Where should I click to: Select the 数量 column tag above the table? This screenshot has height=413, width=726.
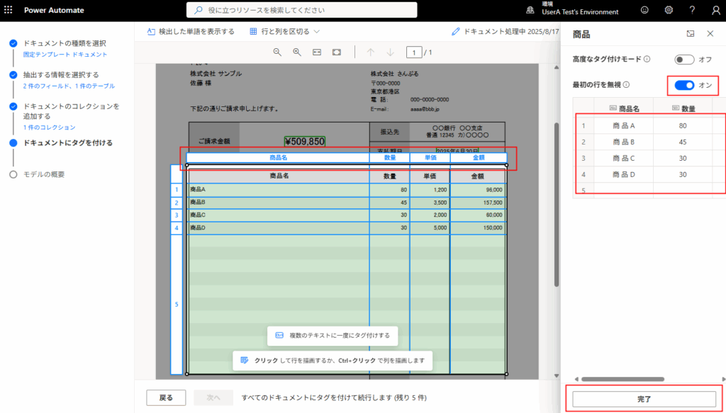(x=390, y=157)
